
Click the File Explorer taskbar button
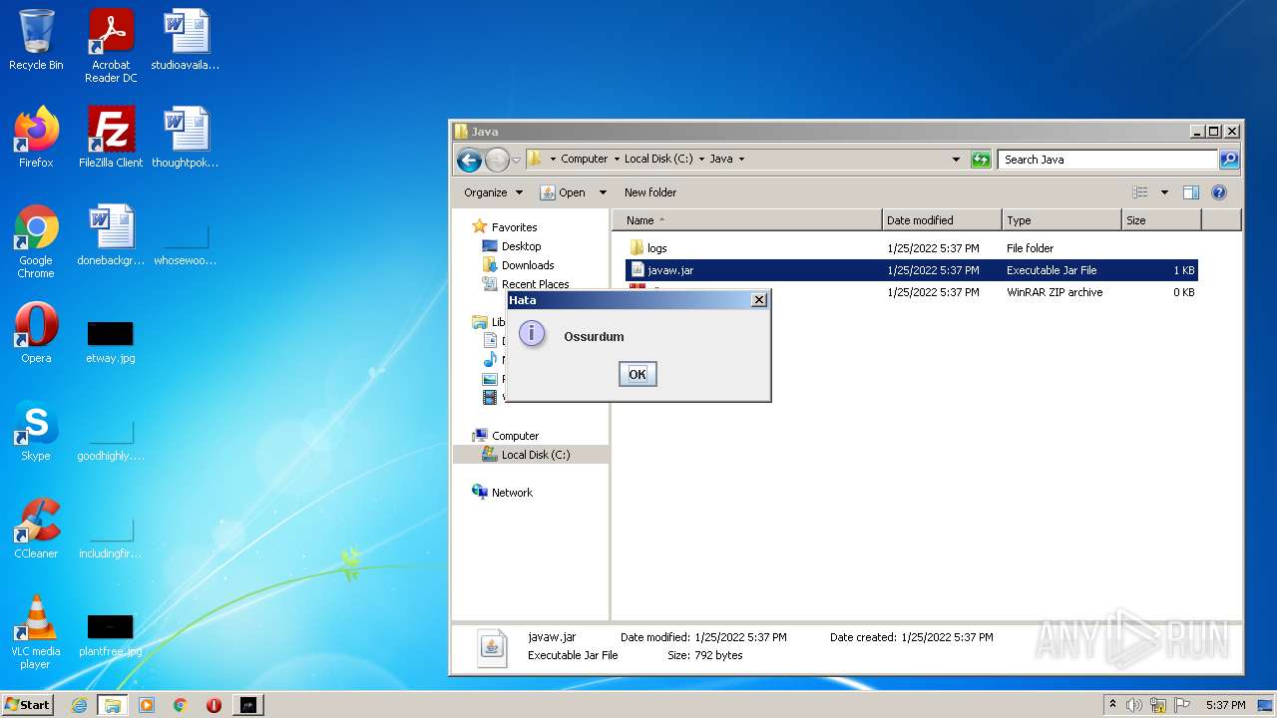click(113, 705)
